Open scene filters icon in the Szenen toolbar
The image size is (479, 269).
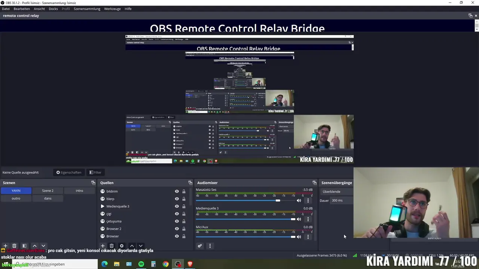pyautogui.click(x=24, y=246)
